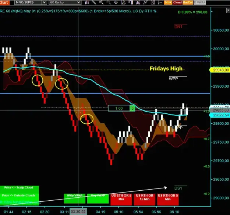
Task: Click the MNQ SEP26 instrument selector field
Action: 28,2
